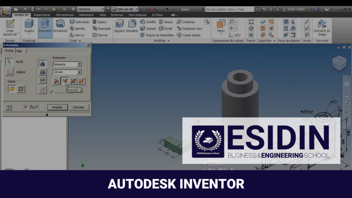
Task: Click Aceptar to confirm the extrusion
Action: (57, 107)
